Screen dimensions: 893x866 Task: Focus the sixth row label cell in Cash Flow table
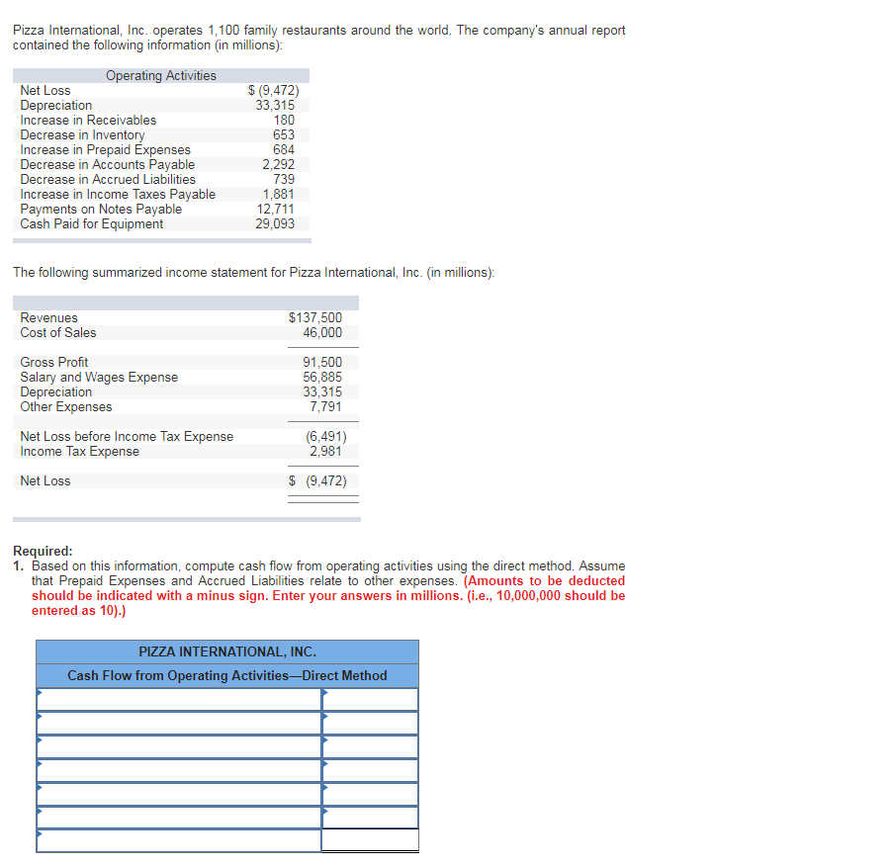[179, 818]
